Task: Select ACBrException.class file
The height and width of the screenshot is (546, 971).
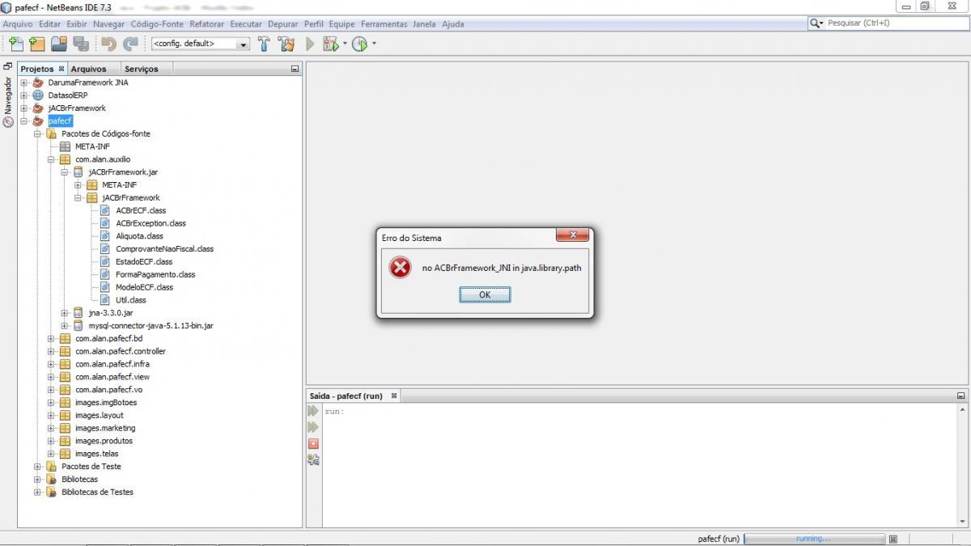Action: tap(151, 223)
